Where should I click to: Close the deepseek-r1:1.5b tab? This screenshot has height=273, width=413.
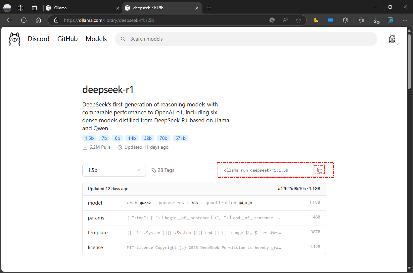197,8
